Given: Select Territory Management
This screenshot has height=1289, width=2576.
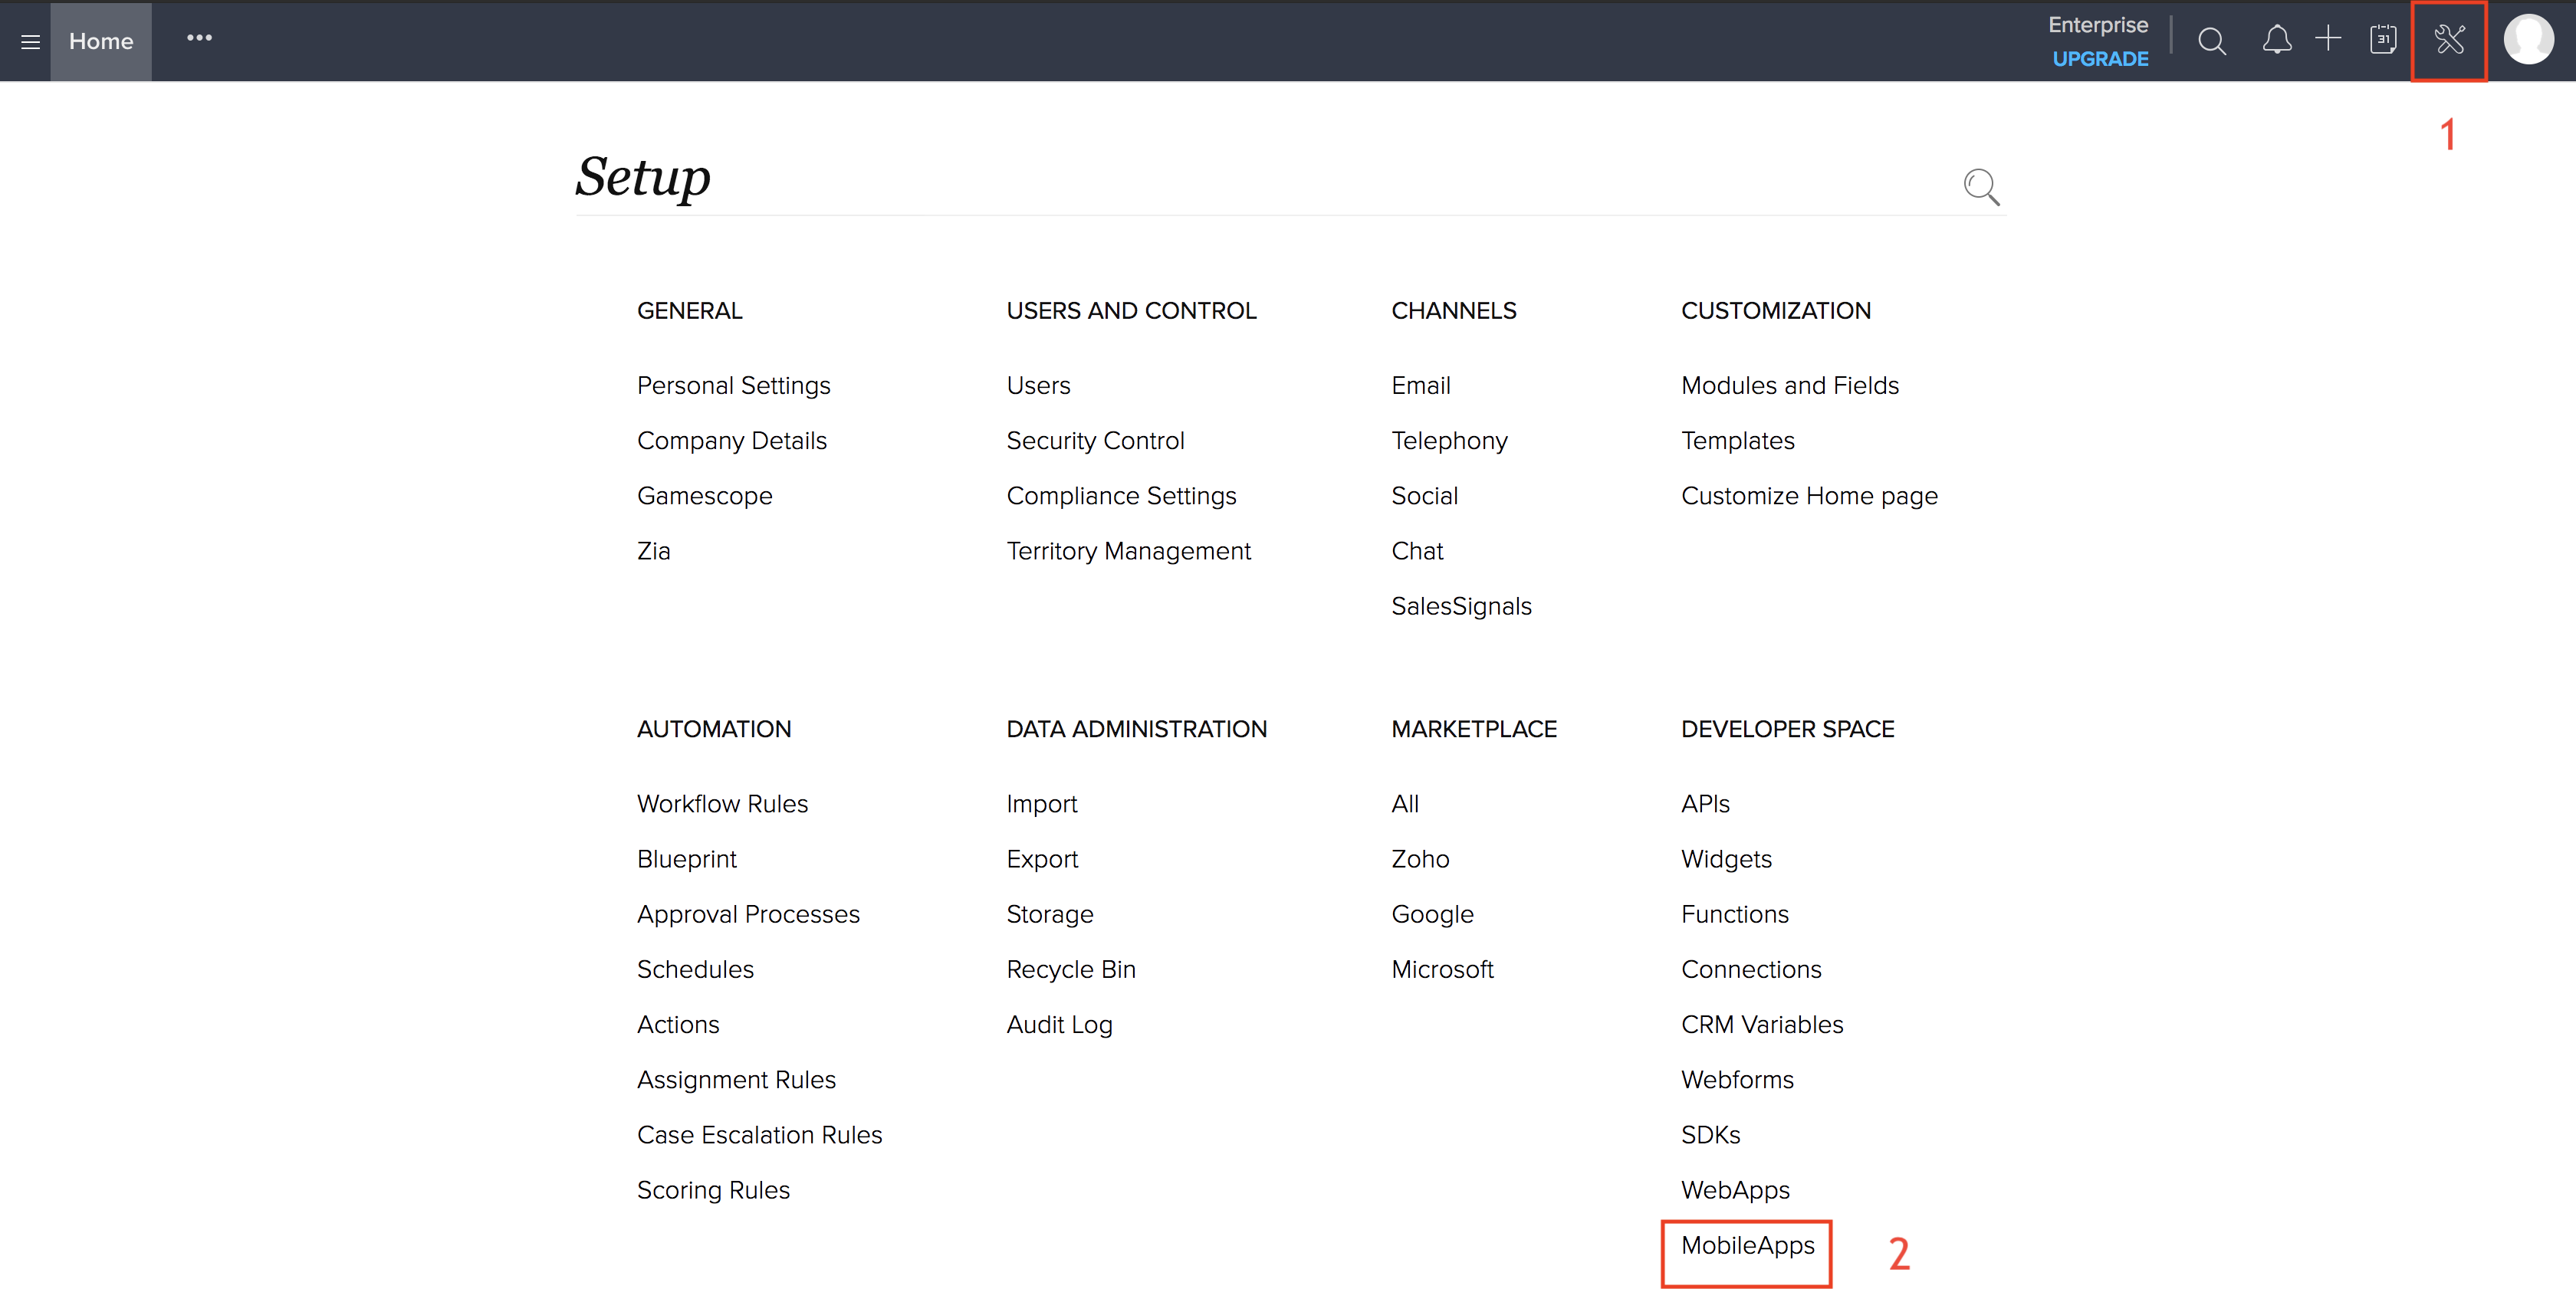Looking at the screenshot, I should point(1128,552).
